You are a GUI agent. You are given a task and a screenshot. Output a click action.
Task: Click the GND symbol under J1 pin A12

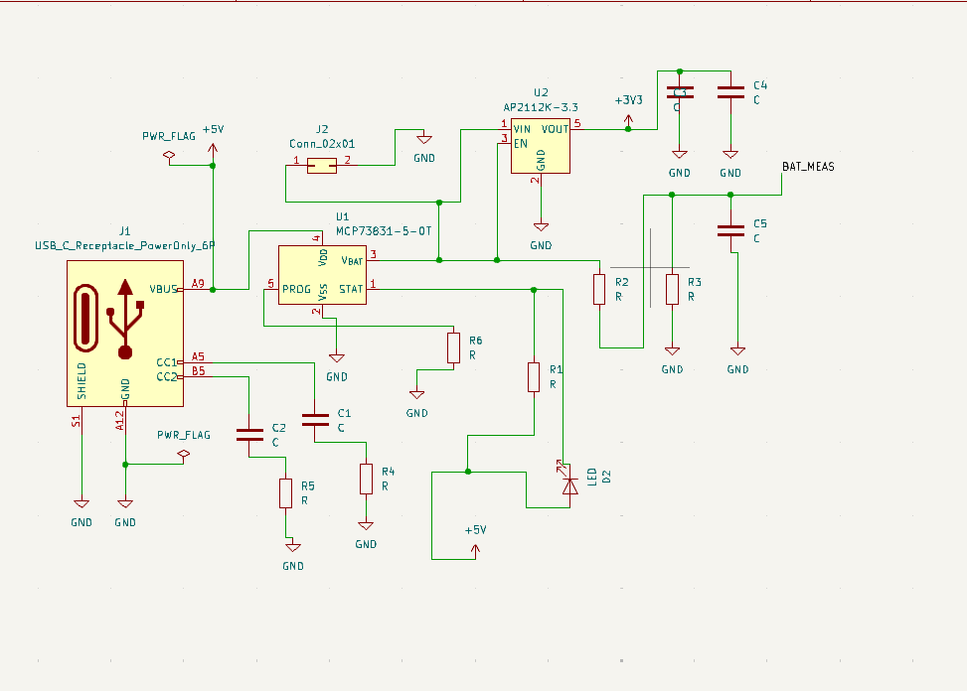pyautogui.click(x=125, y=503)
